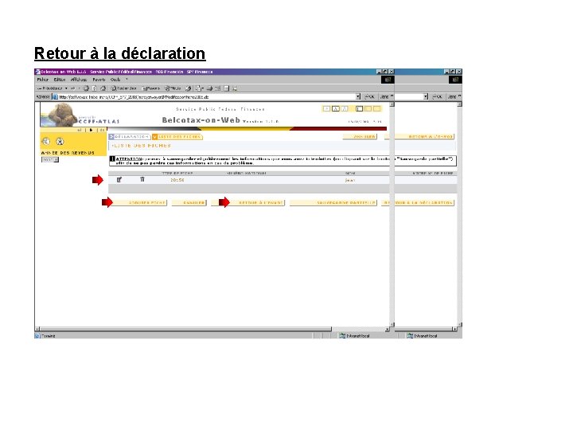Click the fiche type value 281.50

177,180
